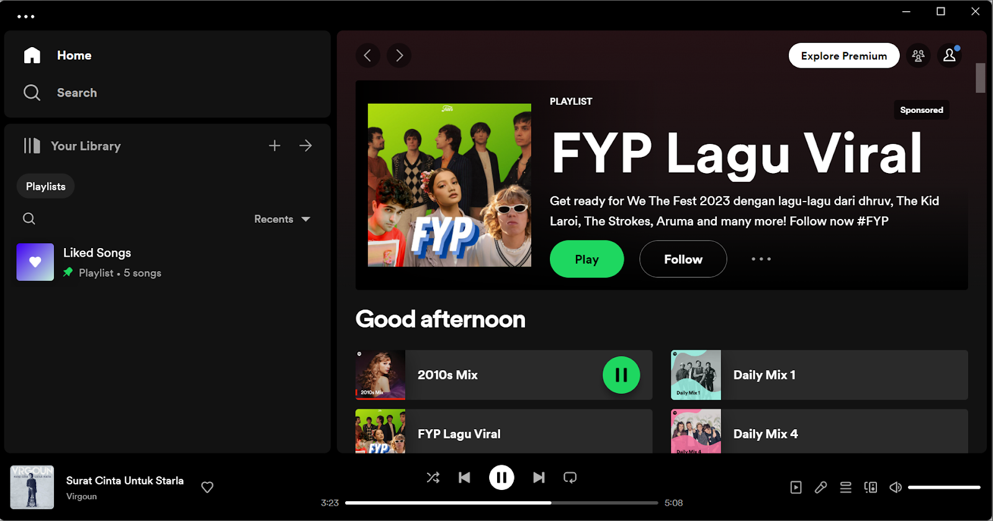Open the 2010s Mix card
The height and width of the screenshot is (521, 993).
504,375
